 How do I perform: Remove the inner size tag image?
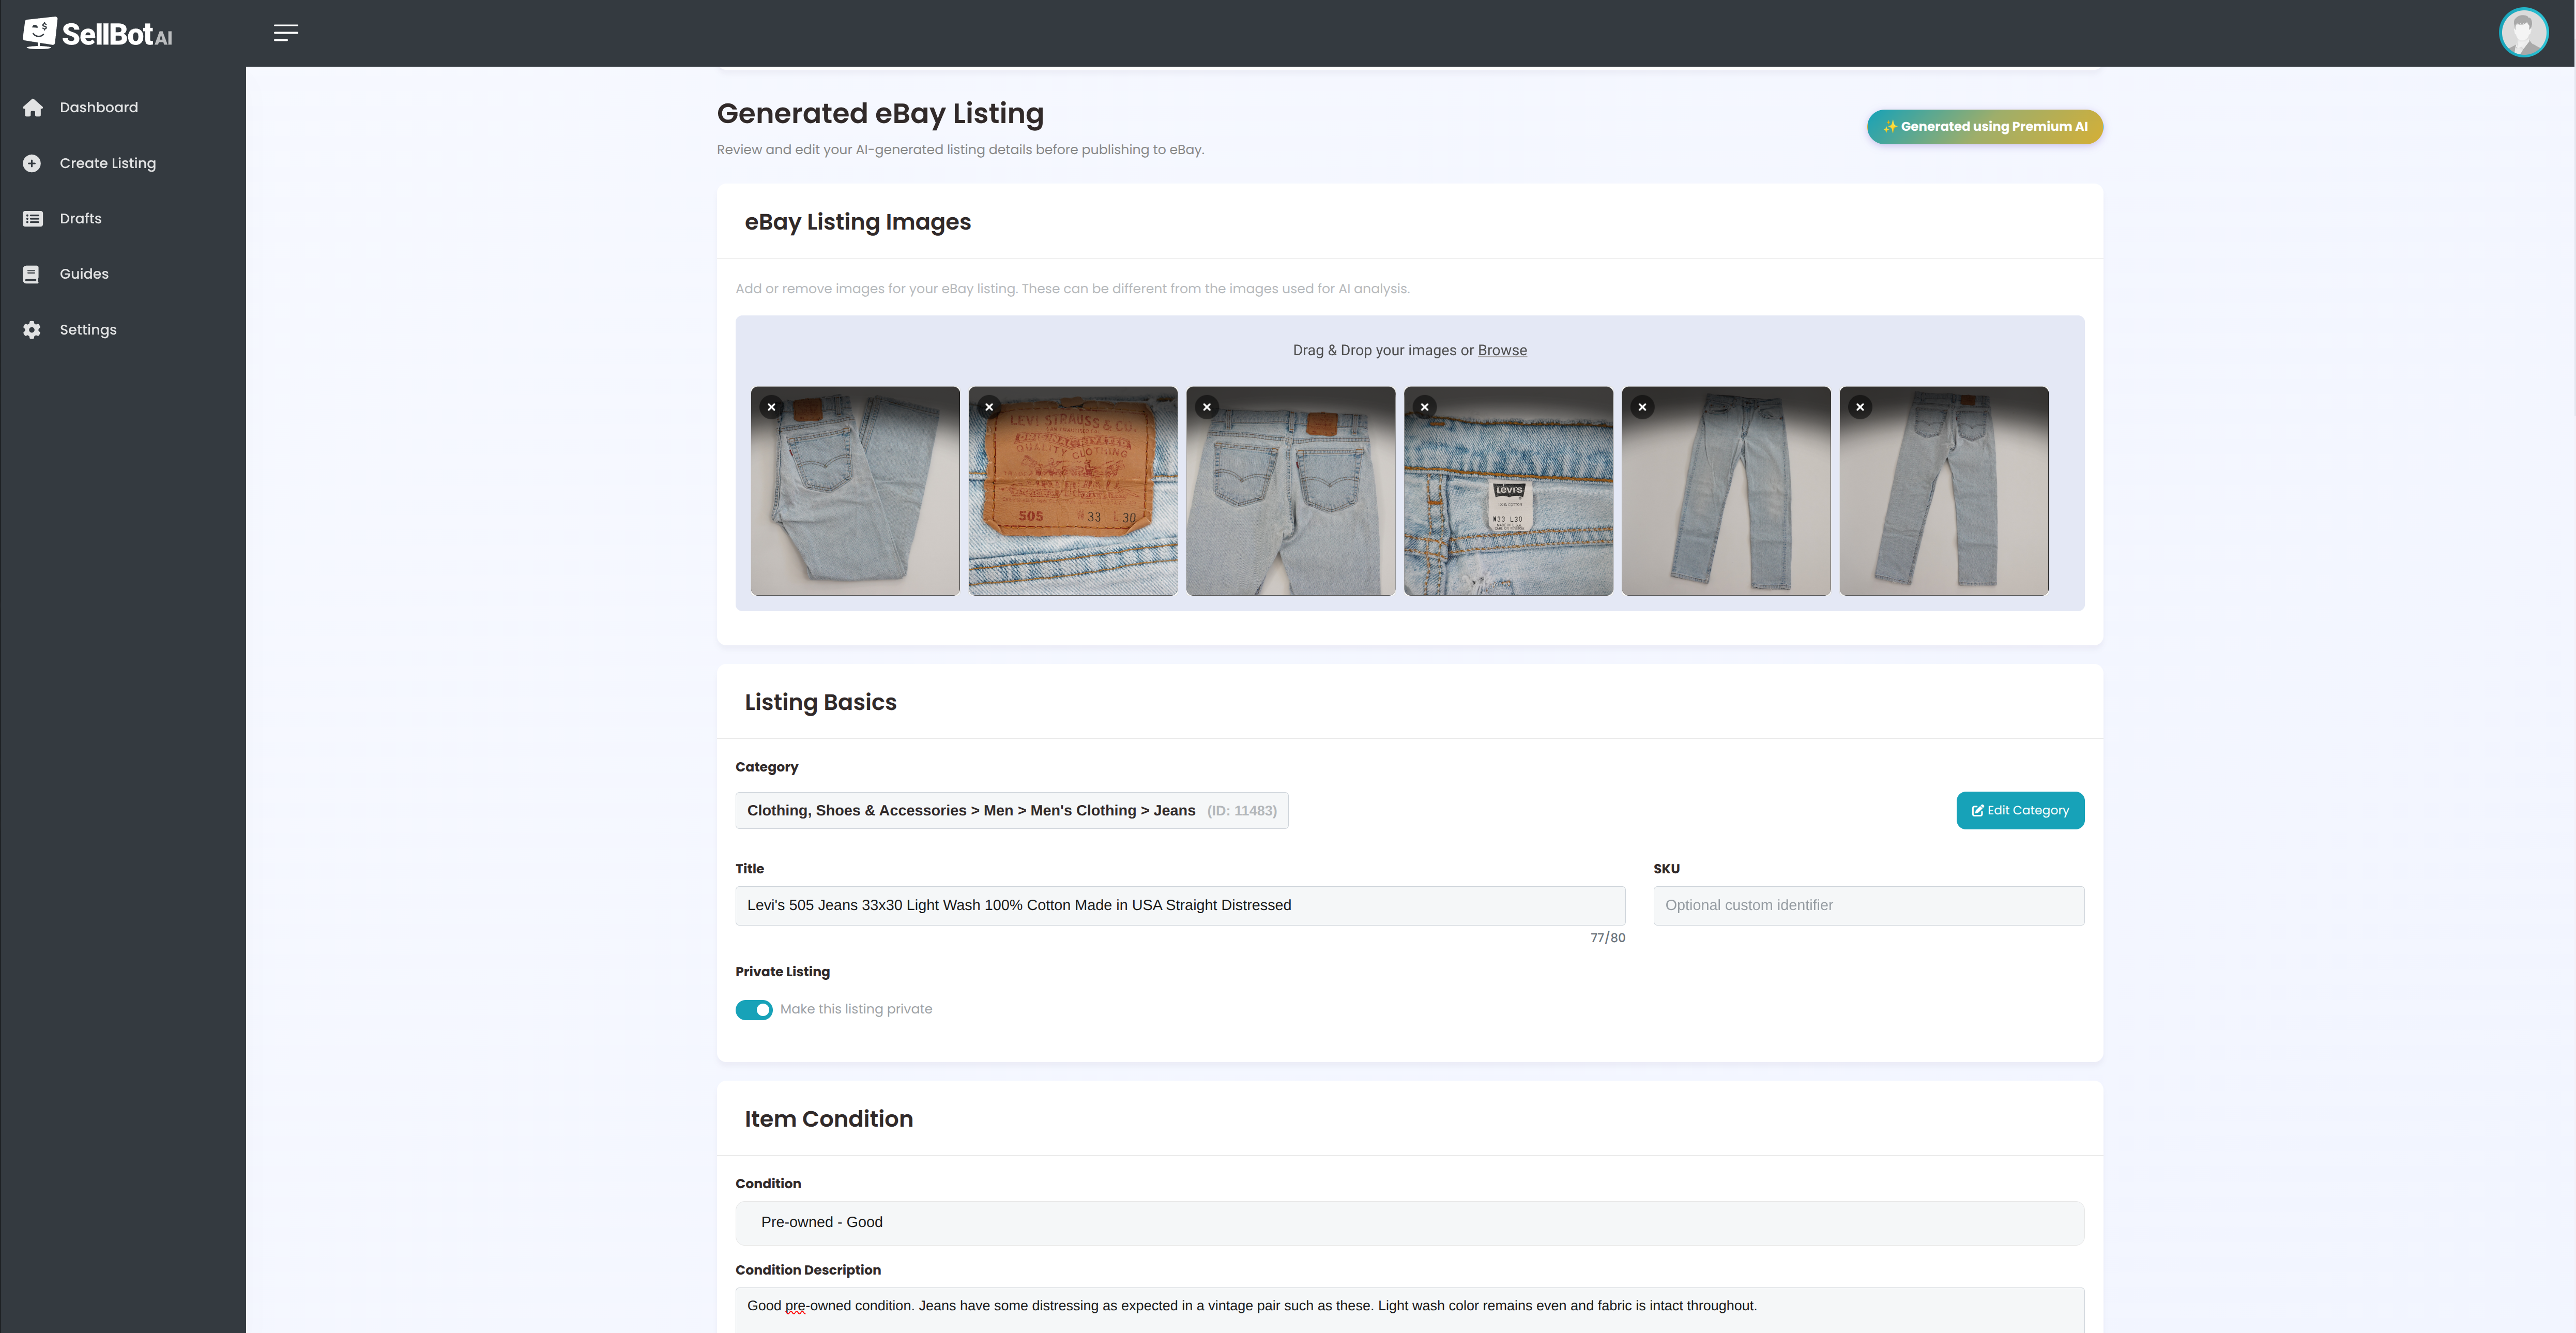pyautogui.click(x=1424, y=407)
